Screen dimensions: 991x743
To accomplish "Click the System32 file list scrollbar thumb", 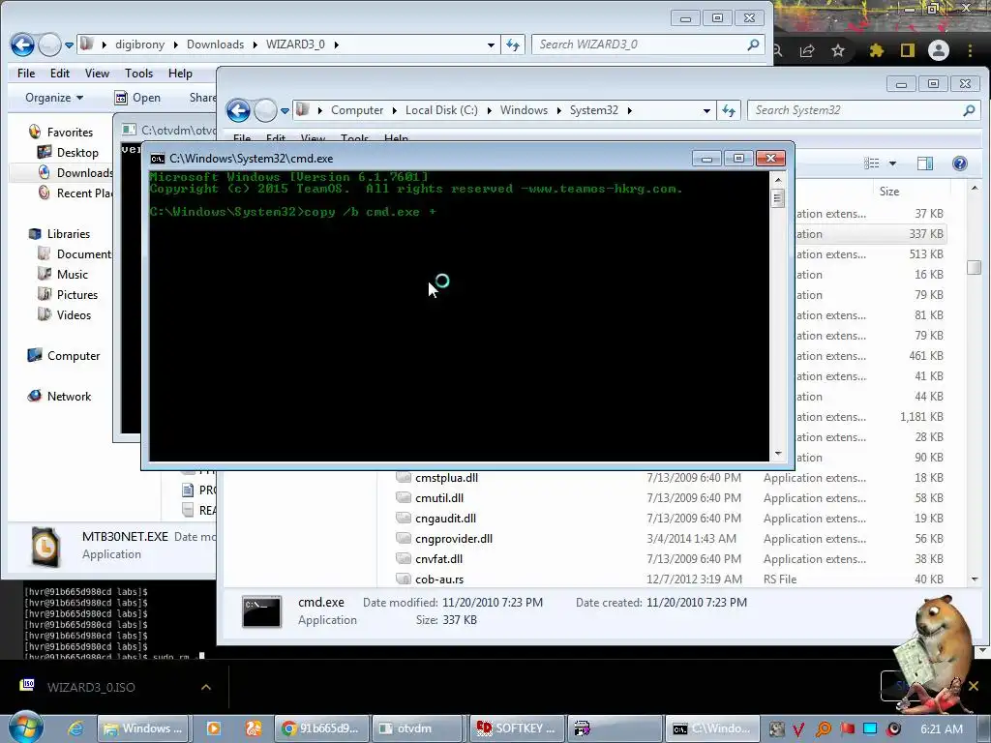I will 974,267.
